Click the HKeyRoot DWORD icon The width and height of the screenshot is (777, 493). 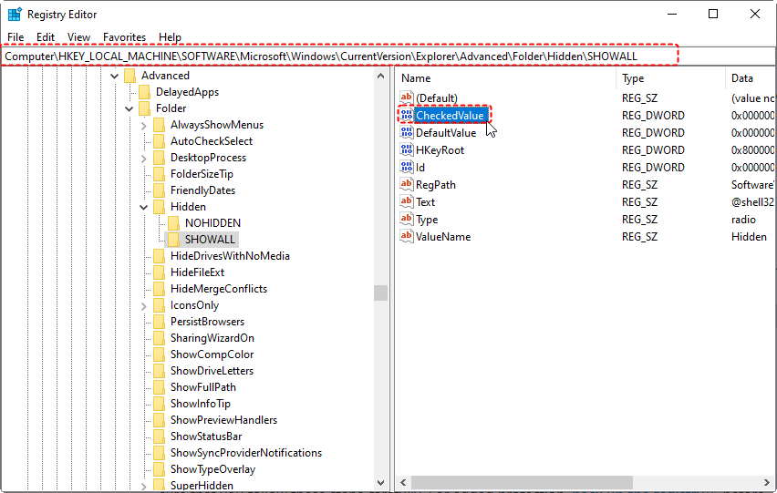coord(407,149)
